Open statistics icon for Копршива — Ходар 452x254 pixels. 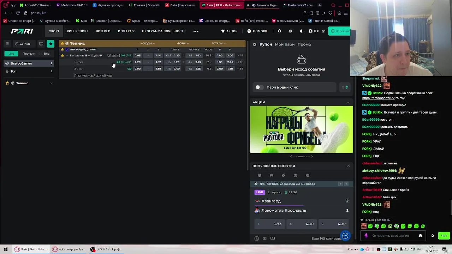118,55
